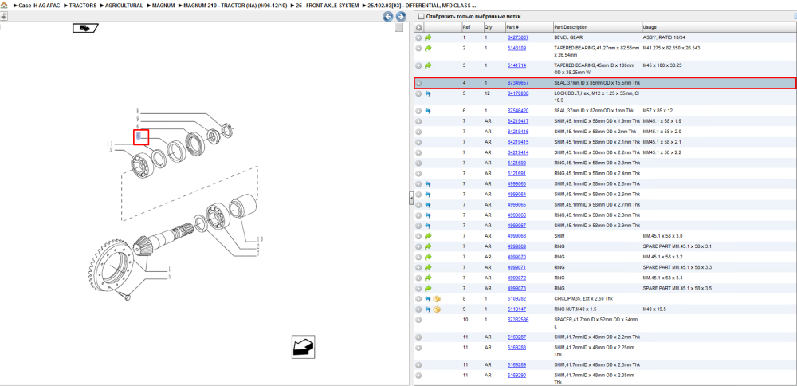The height and width of the screenshot is (386, 797).
Task: Click the pin icon in the diagram toolbar
Action: pyautogui.click(x=3, y=17)
